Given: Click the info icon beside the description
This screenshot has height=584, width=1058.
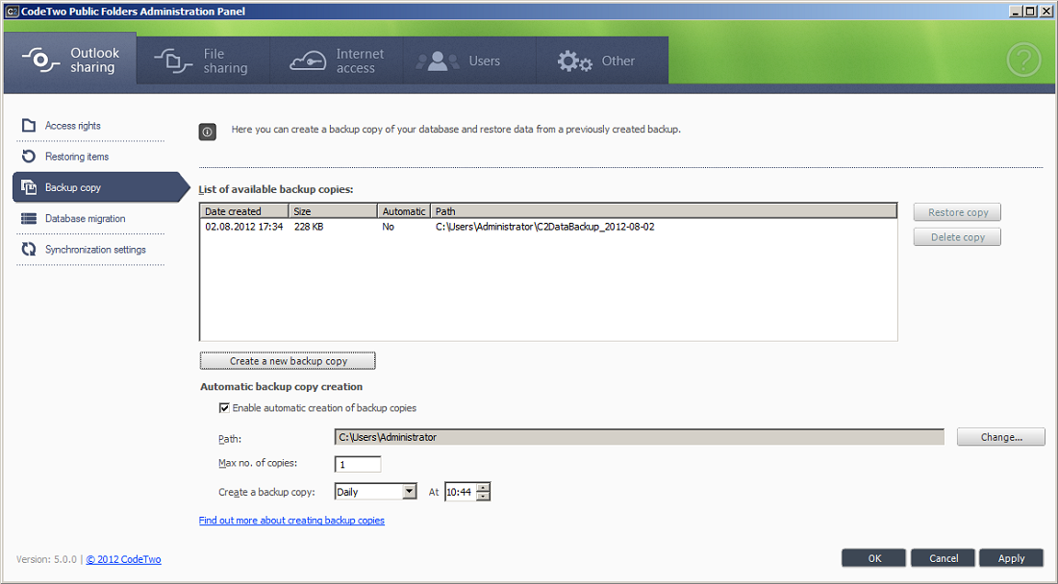Looking at the screenshot, I should tap(207, 132).
